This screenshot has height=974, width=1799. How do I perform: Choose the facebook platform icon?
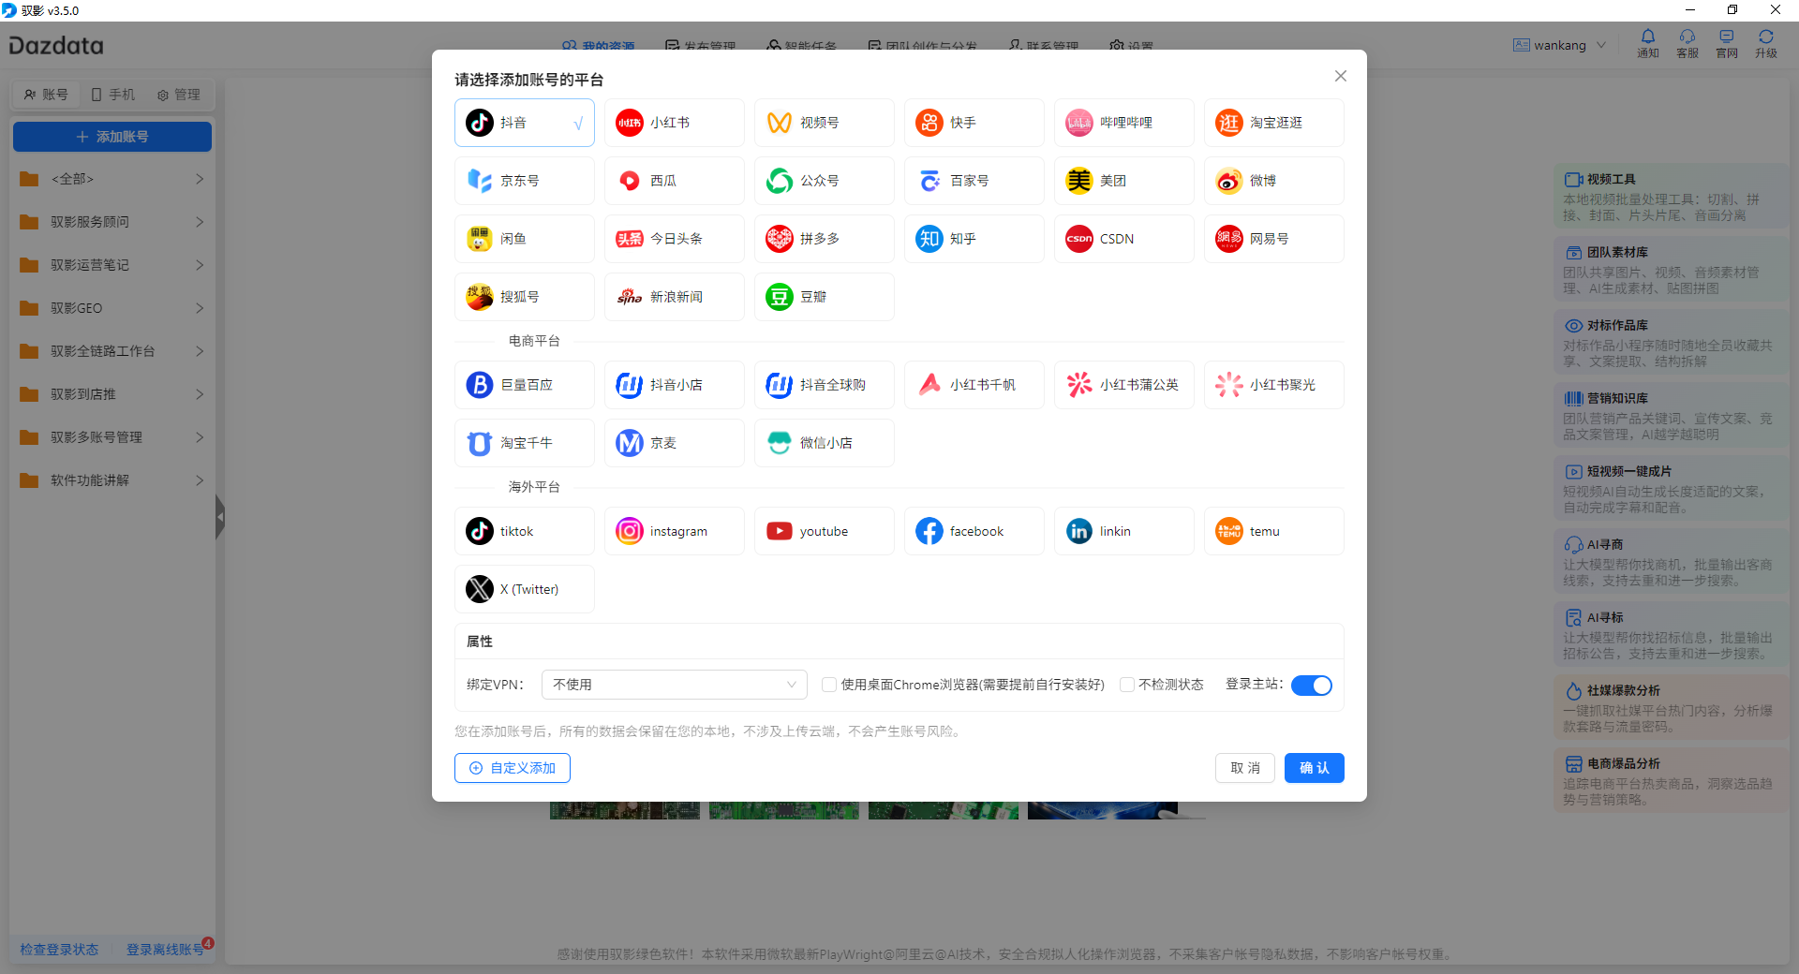929,531
